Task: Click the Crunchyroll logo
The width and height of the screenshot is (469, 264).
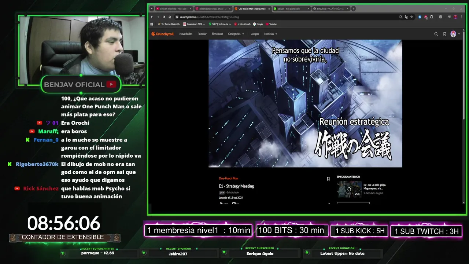Action: 163,34
